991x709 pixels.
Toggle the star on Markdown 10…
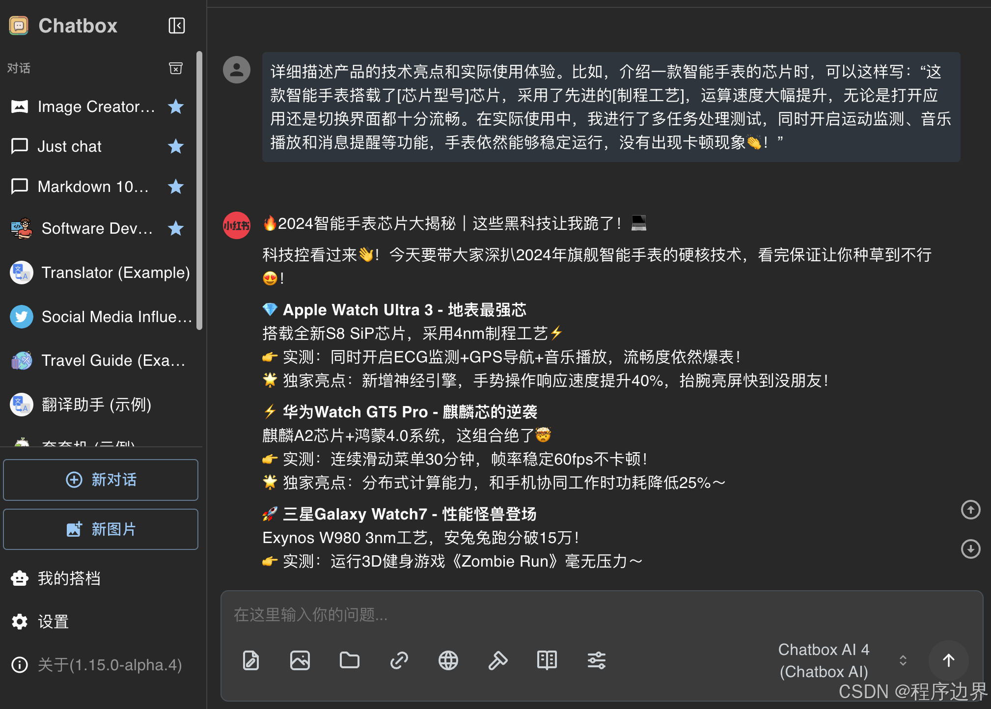pos(176,187)
